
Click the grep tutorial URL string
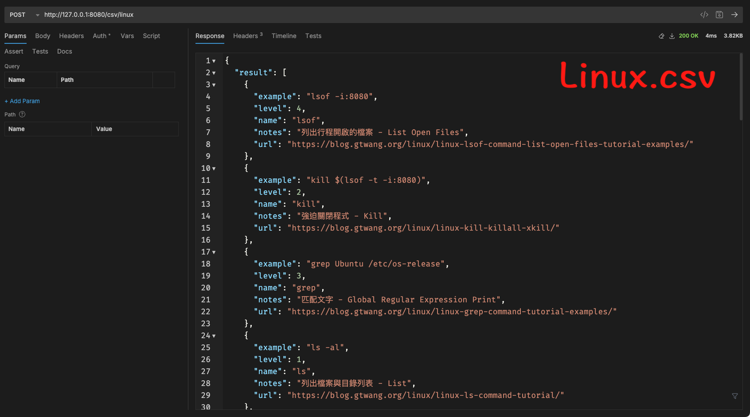click(x=452, y=312)
